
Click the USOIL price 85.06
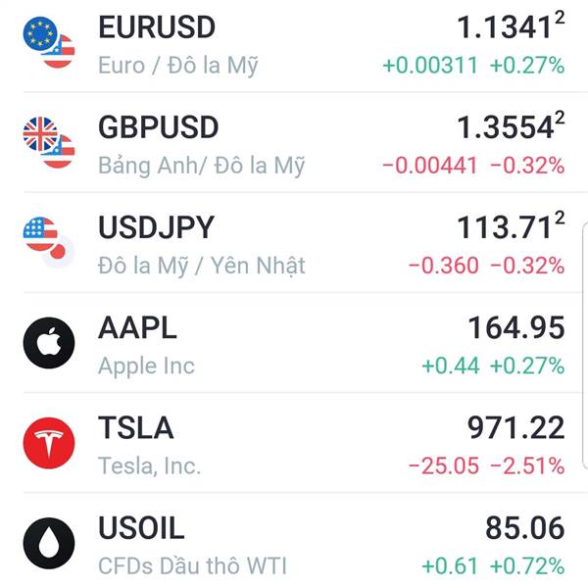click(x=525, y=528)
